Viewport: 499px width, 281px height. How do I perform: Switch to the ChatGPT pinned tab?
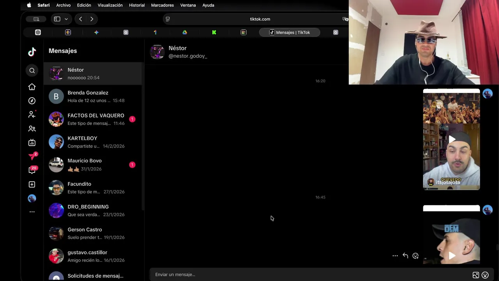pos(38,32)
